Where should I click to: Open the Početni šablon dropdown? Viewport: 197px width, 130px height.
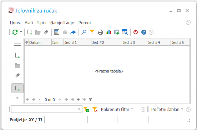(x=167, y=110)
